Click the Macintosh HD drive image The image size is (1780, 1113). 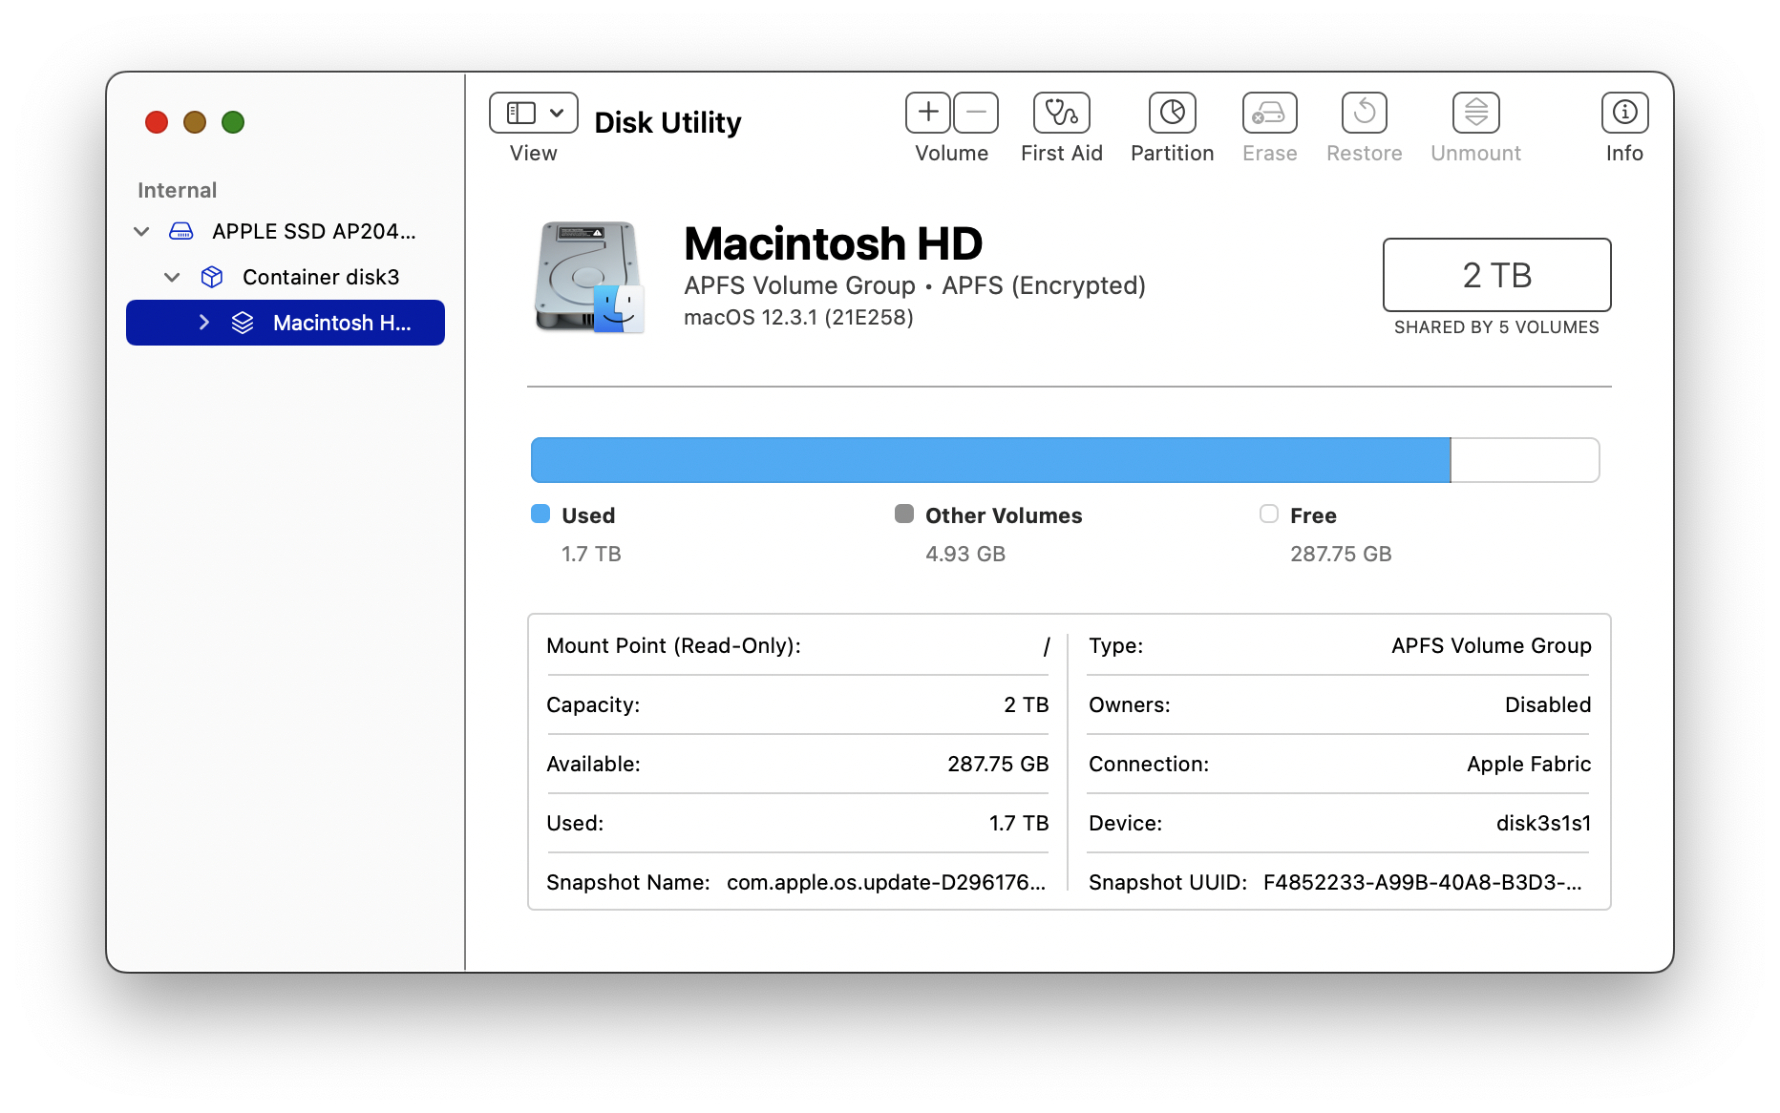(x=589, y=277)
